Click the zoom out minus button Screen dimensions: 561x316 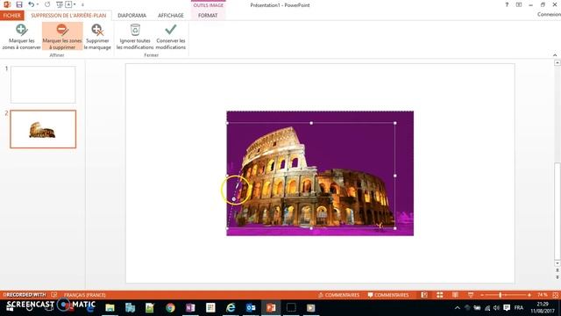click(x=482, y=295)
